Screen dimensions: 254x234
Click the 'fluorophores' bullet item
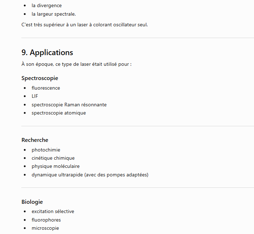pos(46,220)
